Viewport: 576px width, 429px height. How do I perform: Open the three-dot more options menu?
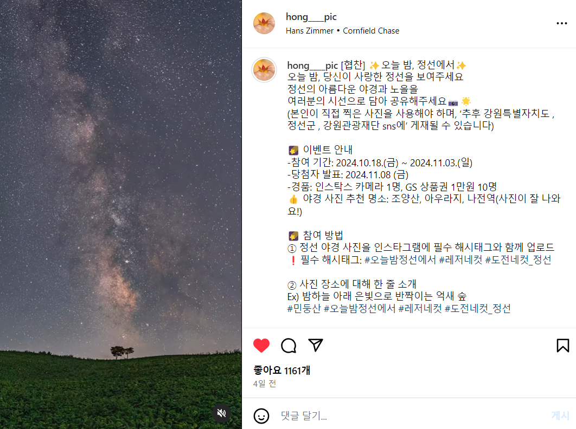point(562,23)
